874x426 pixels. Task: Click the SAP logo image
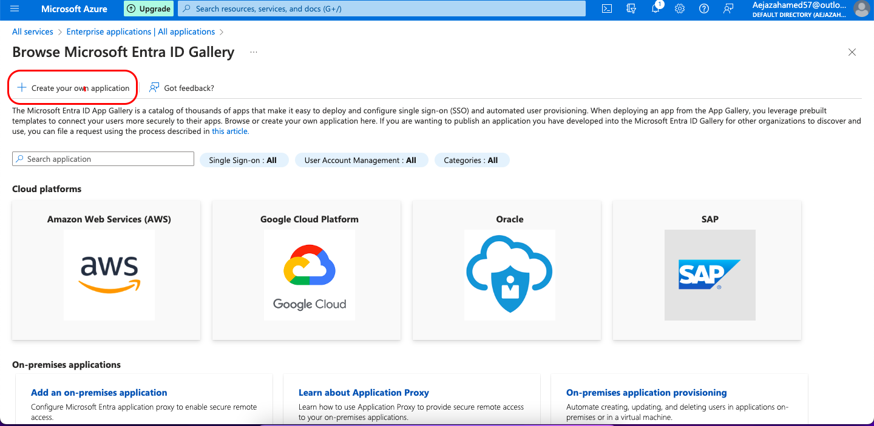[x=710, y=275]
